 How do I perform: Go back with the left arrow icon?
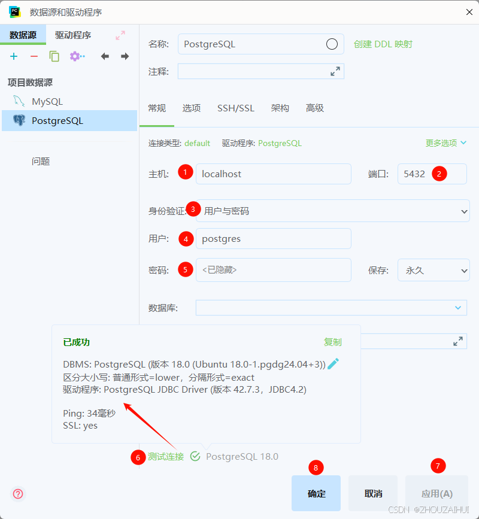(x=105, y=56)
